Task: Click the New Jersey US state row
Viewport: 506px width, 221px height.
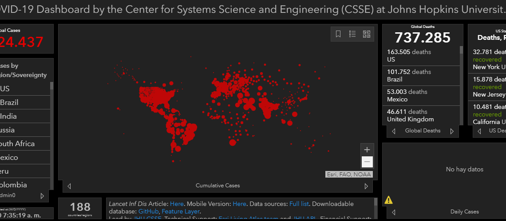Action: (487, 87)
